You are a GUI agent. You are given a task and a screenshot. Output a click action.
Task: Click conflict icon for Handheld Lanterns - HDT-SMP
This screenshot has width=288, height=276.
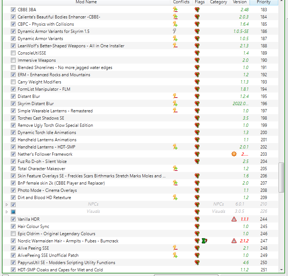coord(175,147)
